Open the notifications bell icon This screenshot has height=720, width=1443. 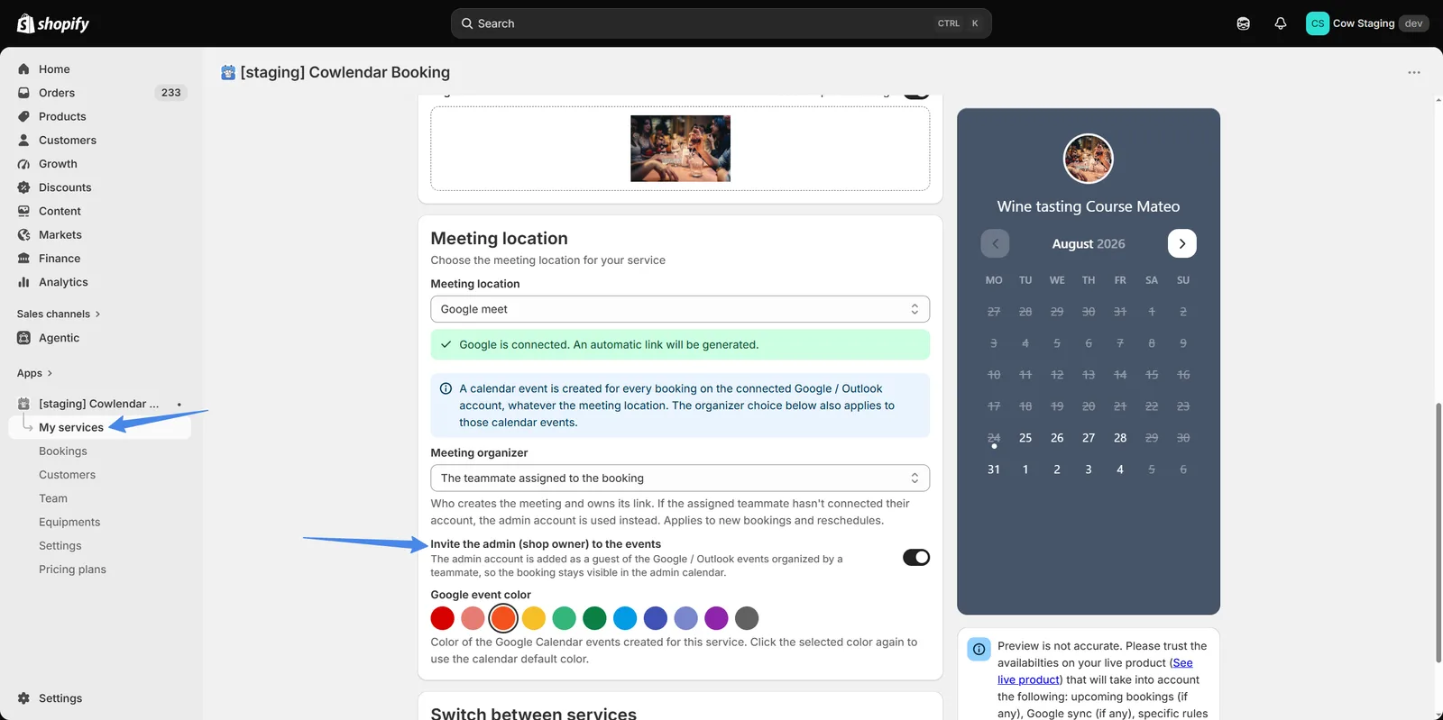[x=1280, y=23]
